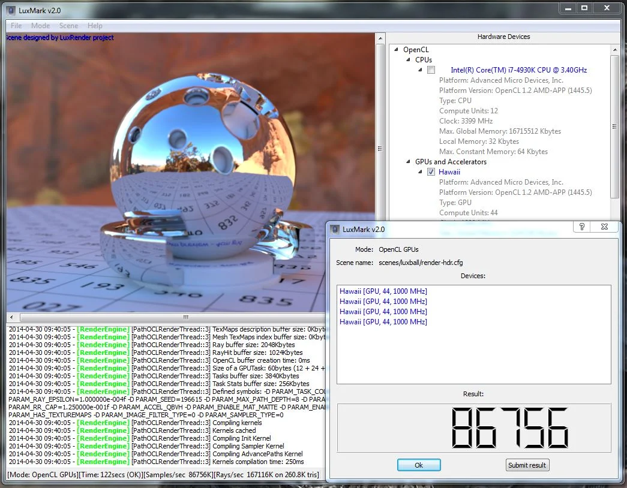Click the help question mark in result dialog
This screenshot has height=488, width=627.
pyautogui.click(x=582, y=227)
